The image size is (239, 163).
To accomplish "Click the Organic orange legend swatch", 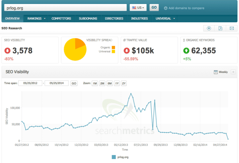I will 114,47.
